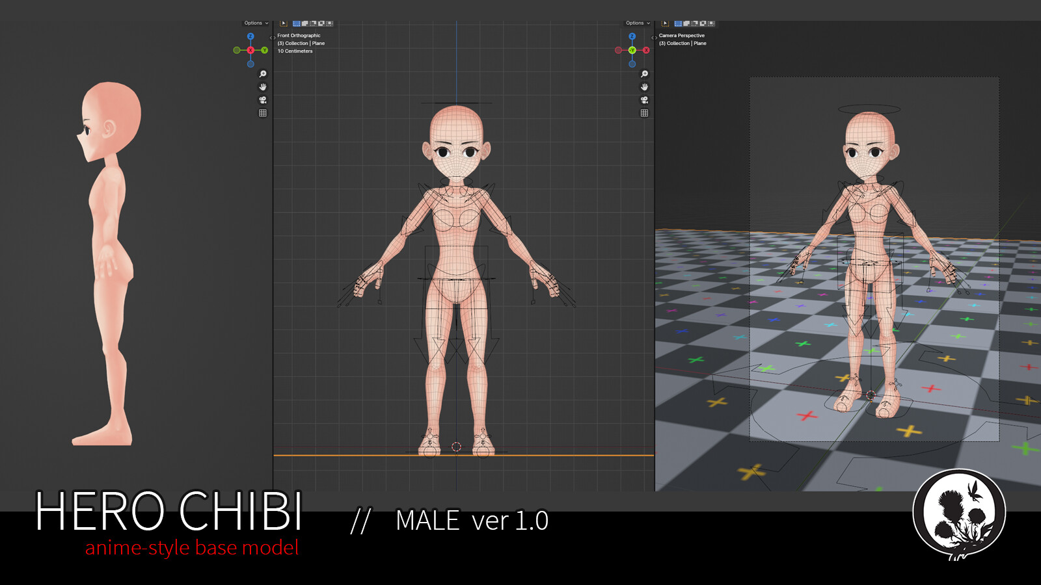Image resolution: width=1041 pixels, height=585 pixels.
Task: Click '(3) Collection | Plane' in Front viewport
Action: (x=301, y=44)
